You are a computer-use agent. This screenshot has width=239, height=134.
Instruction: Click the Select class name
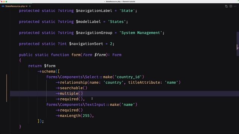click(92, 77)
